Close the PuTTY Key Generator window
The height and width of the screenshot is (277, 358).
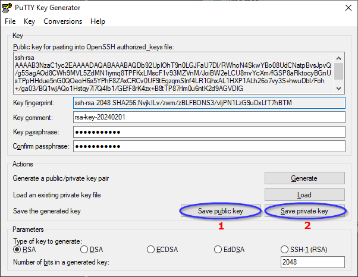[x=345, y=7]
